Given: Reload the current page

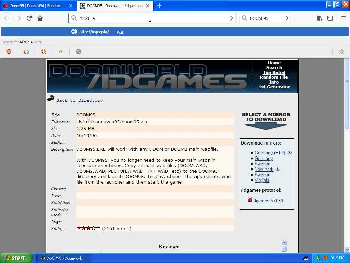Looking at the screenshot, I should (29, 18).
